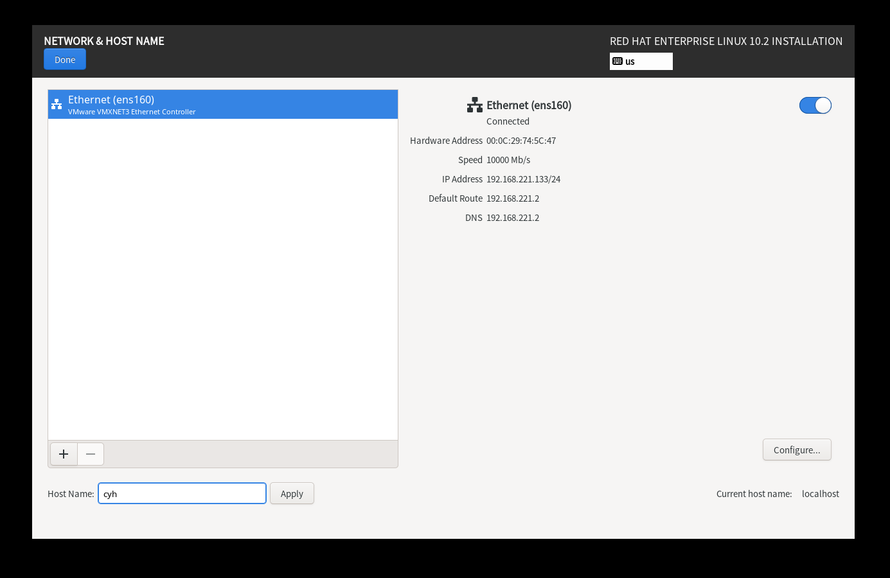Click the DNS value 192.168.221.2
890x578 pixels.
coord(513,218)
